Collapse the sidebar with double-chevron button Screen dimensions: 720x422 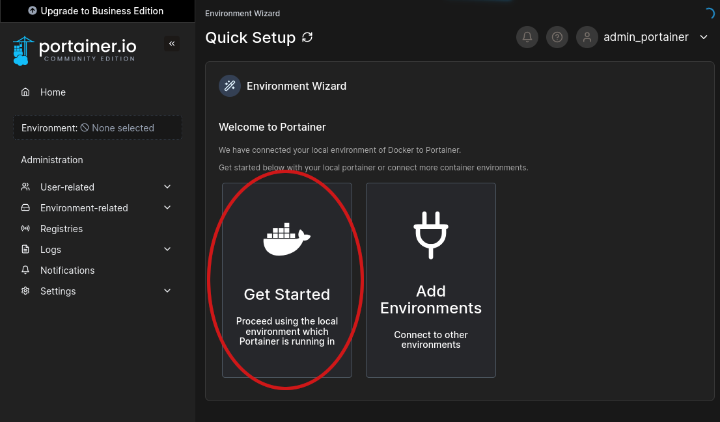[172, 44]
